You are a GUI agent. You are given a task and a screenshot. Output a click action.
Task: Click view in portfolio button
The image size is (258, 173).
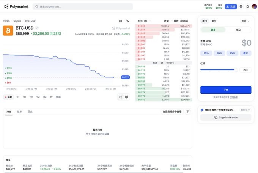(x=172, y=112)
